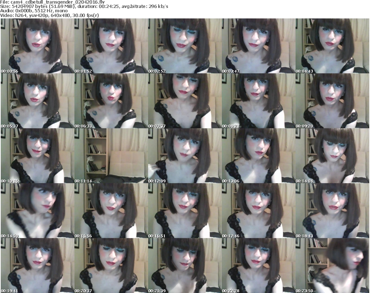Screen dimensions: 370x293
Task: Select the thumbnail frame at 00:09:20
Action: pyautogui.click(x=332, y=101)
